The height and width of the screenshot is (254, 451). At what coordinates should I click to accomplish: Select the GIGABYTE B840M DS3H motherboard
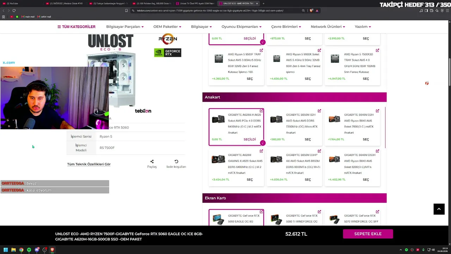[x=366, y=180]
